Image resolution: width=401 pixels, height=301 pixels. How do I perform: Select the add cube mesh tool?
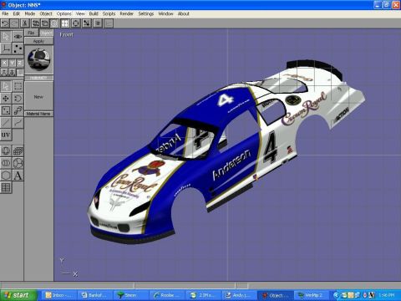[18, 151]
